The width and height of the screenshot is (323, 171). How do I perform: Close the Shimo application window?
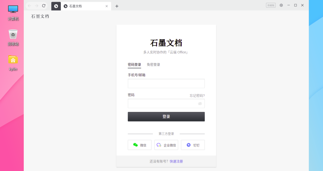coord(302,5)
